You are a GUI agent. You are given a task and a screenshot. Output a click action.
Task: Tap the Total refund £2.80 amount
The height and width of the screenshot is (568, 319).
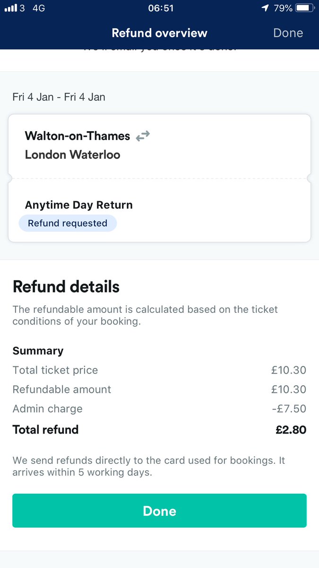tap(291, 430)
